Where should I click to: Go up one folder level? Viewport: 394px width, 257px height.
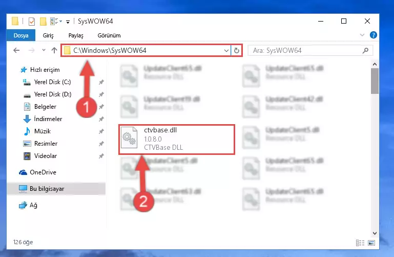(x=54, y=50)
